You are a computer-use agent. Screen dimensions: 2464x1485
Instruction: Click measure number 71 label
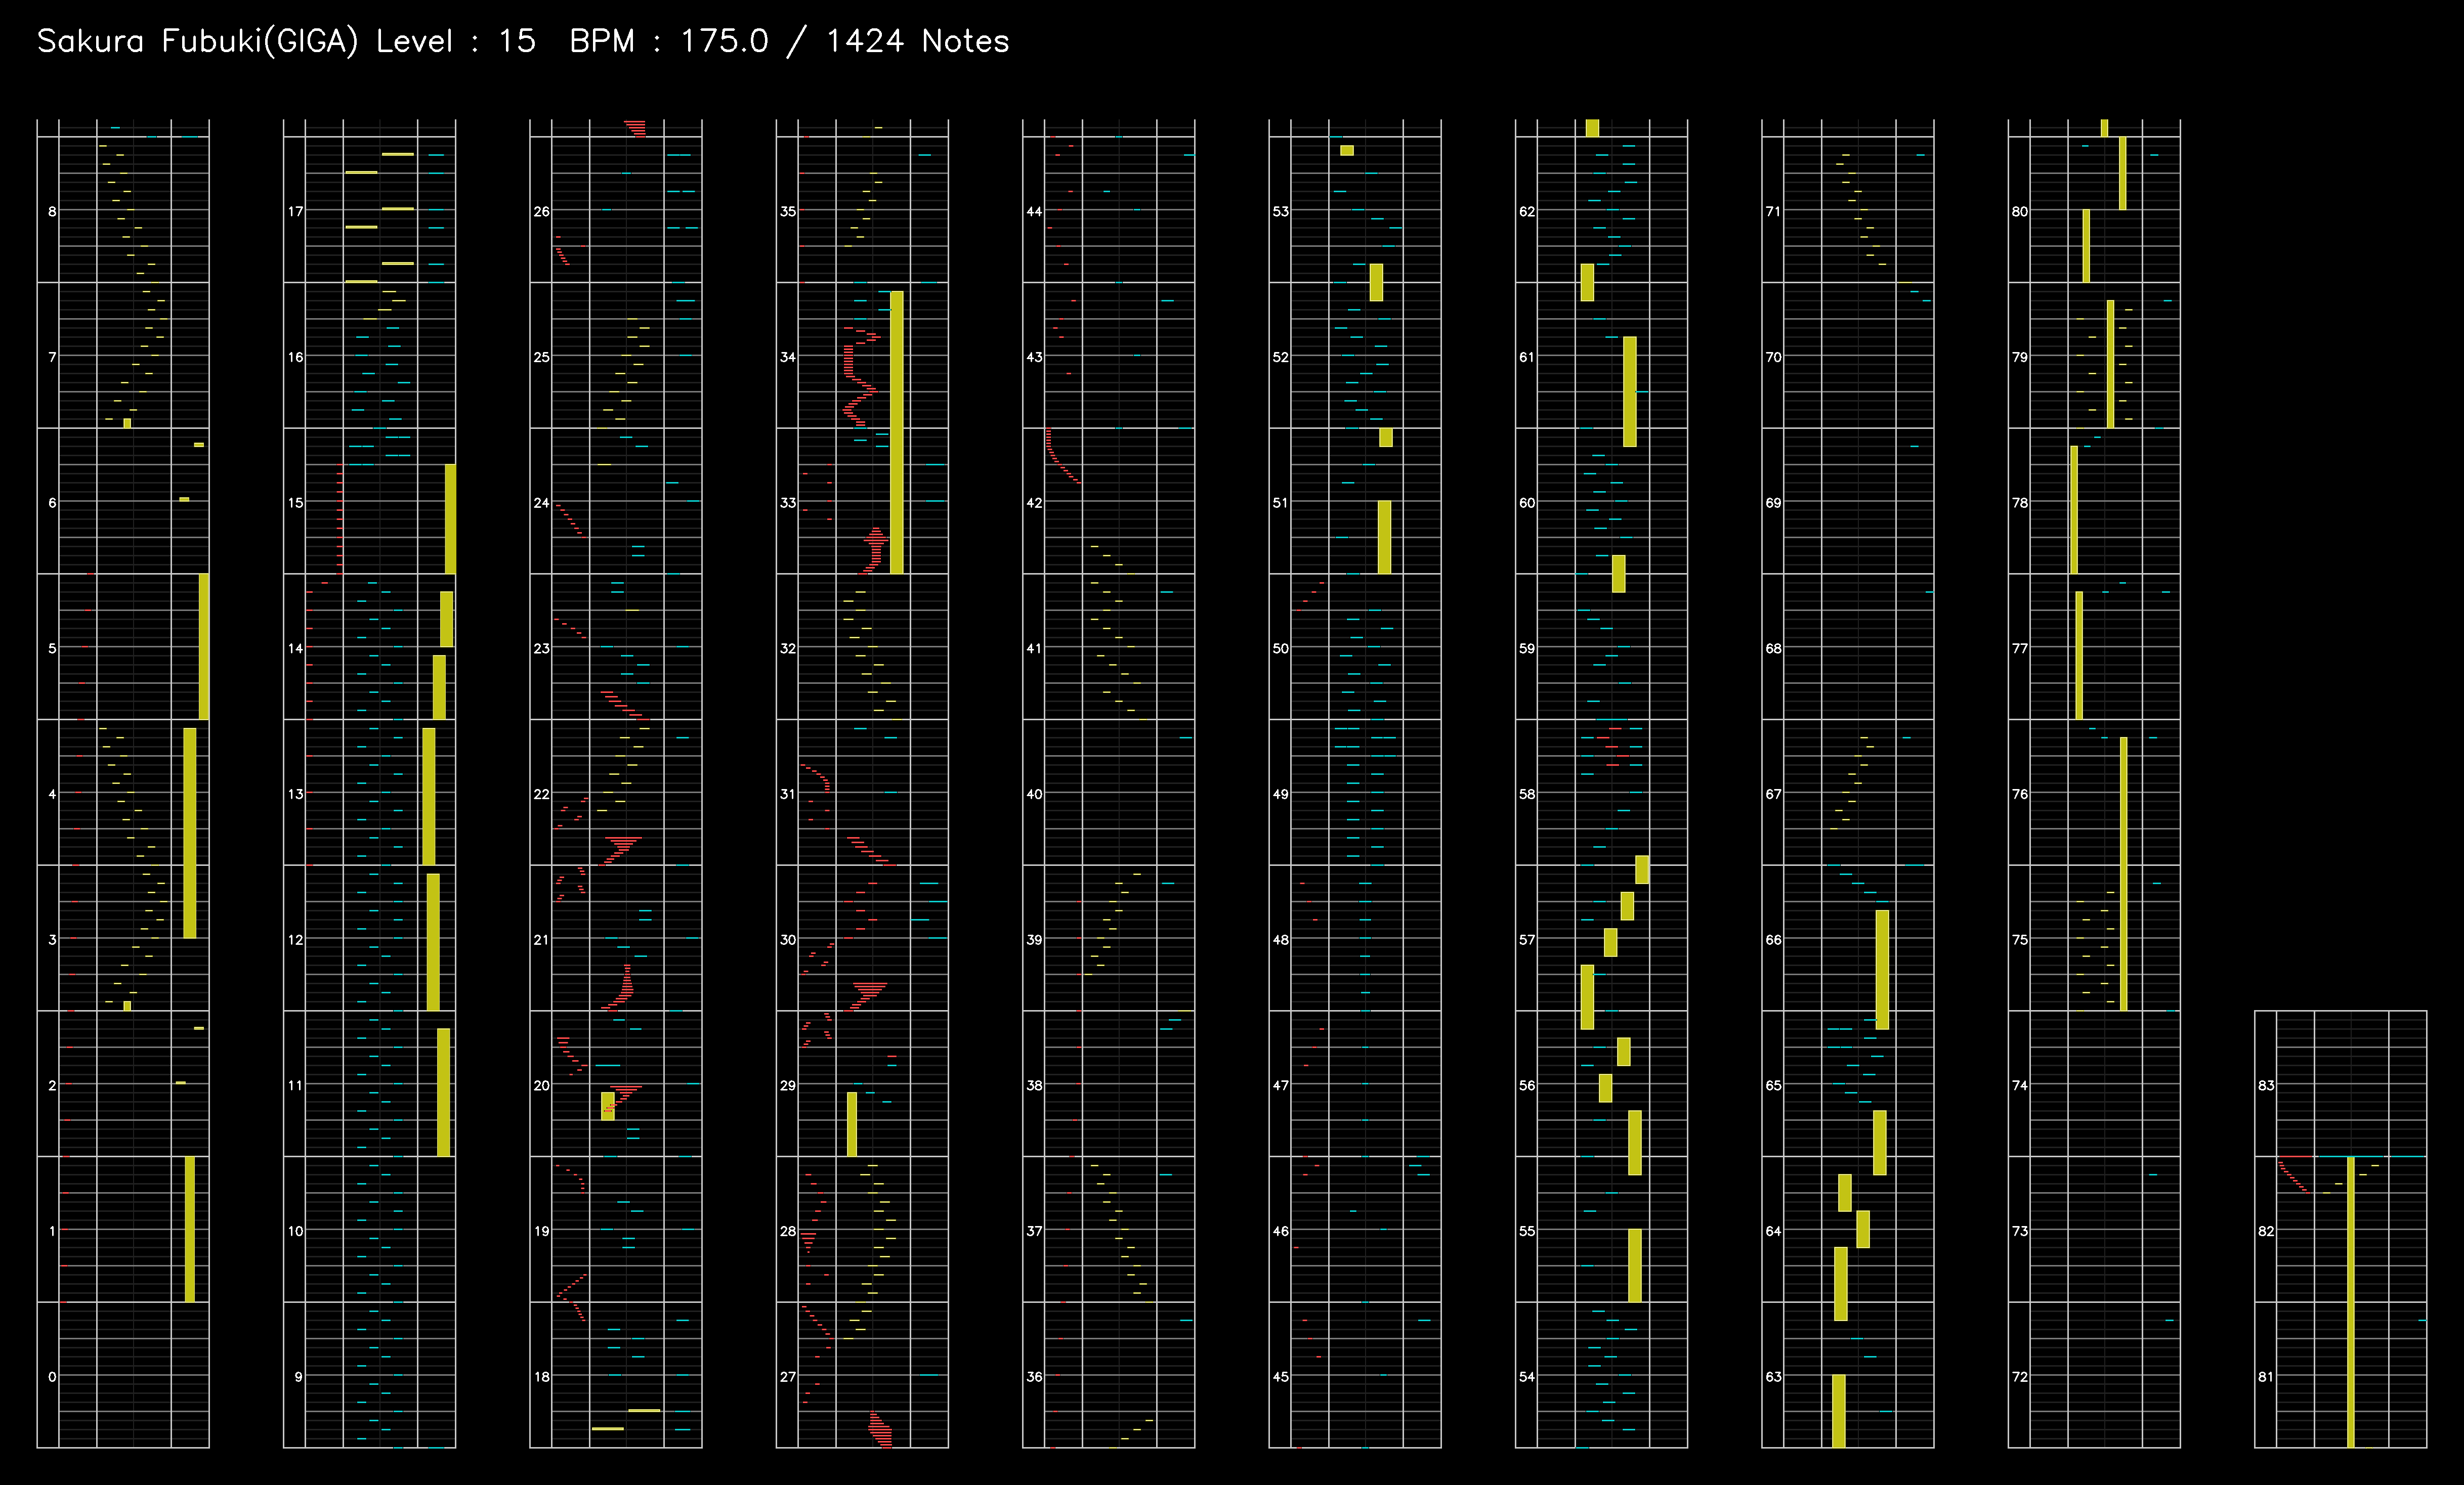(x=1773, y=211)
